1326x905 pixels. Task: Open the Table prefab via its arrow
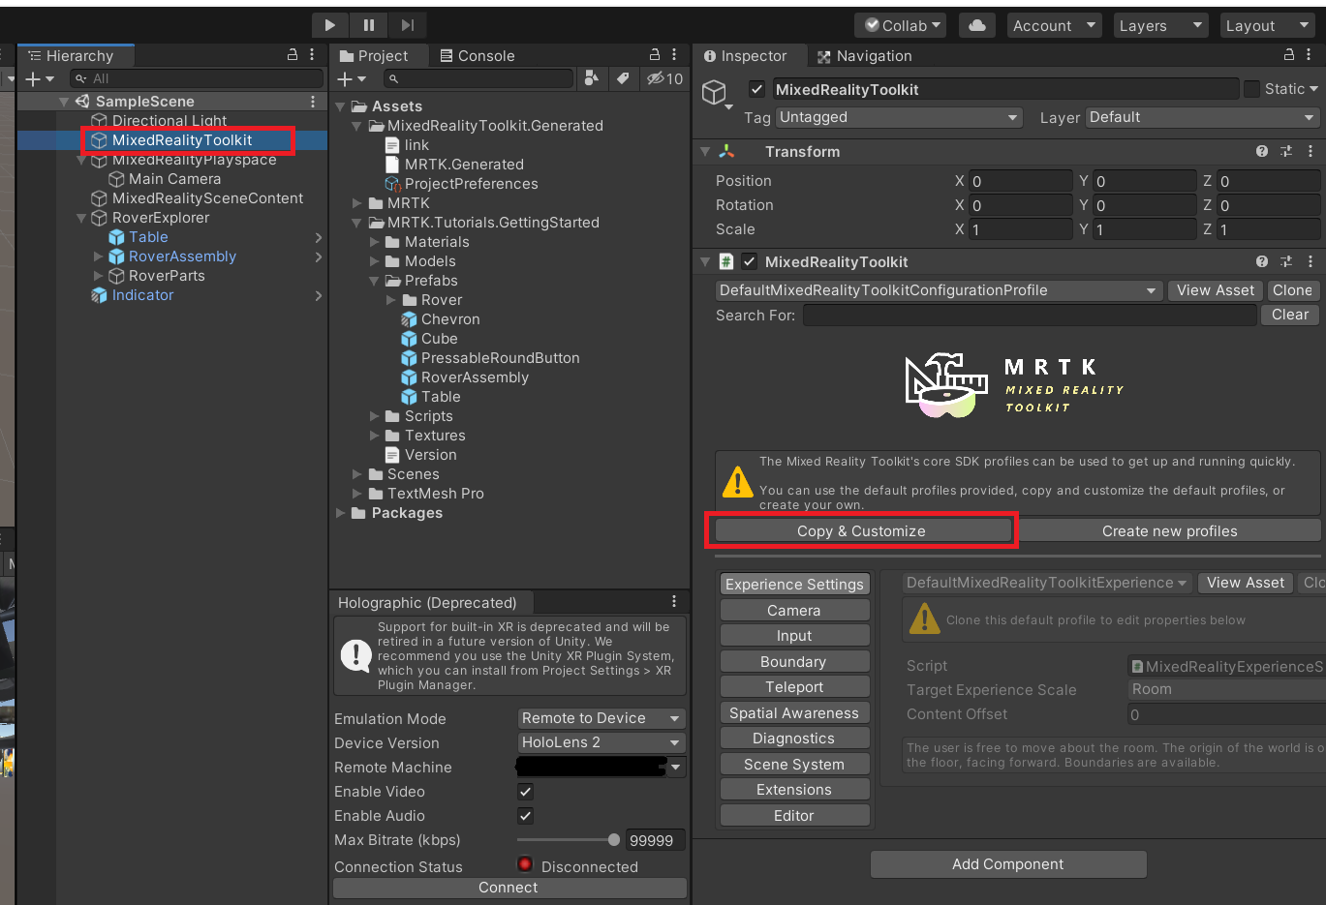point(319,237)
